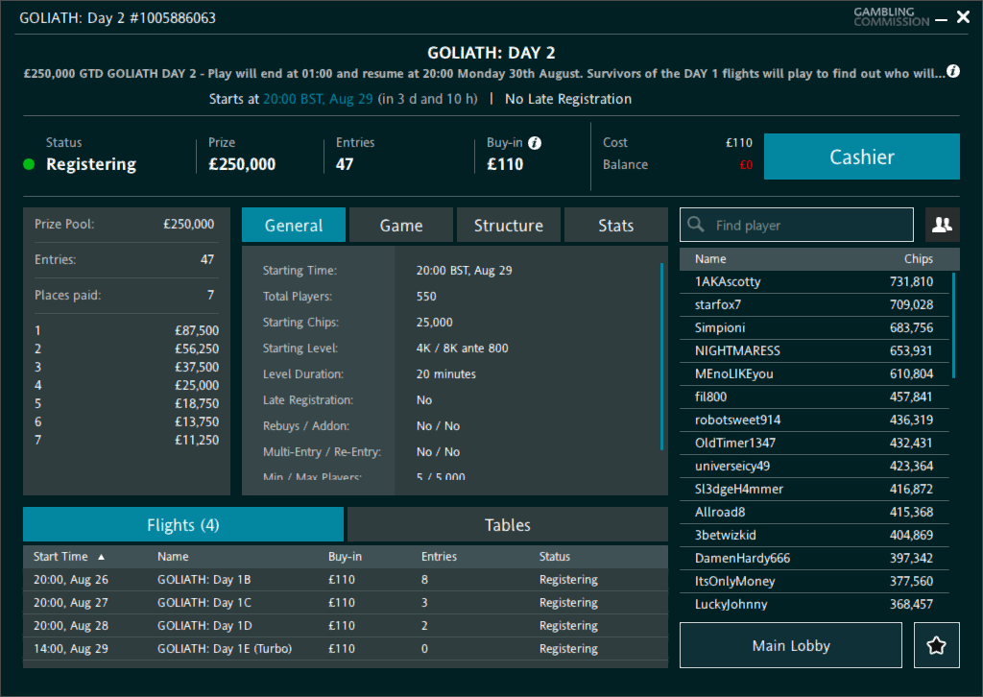Minimize the tournament lobby window
The width and height of the screenshot is (983, 697).
(x=941, y=20)
